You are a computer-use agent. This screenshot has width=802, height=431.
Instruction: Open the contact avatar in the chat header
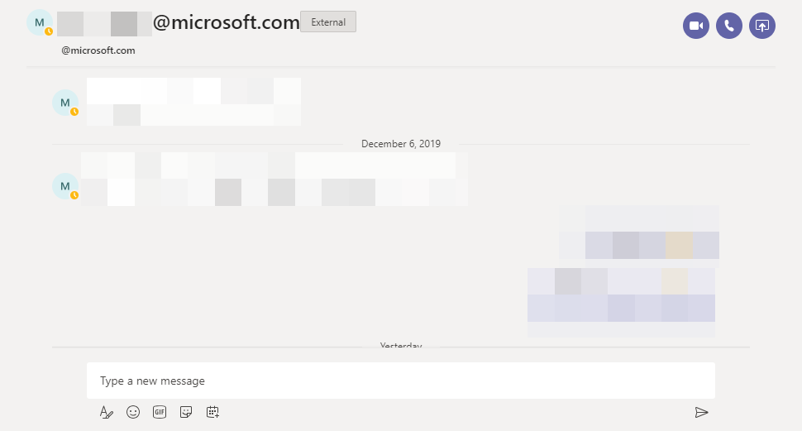pyautogui.click(x=40, y=23)
